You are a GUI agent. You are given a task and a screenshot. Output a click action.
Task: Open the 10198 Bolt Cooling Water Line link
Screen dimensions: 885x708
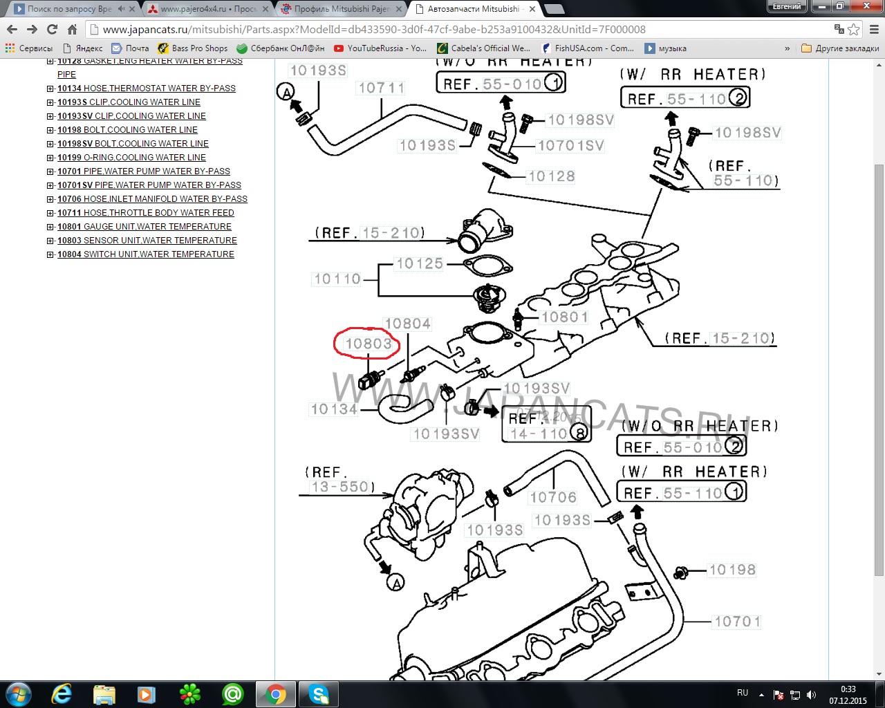point(127,130)
